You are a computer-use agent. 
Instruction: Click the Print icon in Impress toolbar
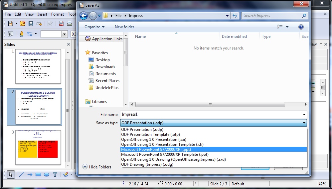point(70,24)
